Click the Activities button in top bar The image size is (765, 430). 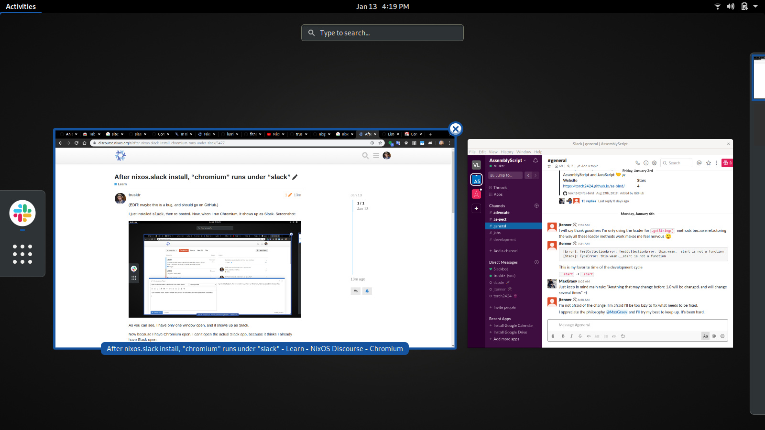(x=21, y=7)
